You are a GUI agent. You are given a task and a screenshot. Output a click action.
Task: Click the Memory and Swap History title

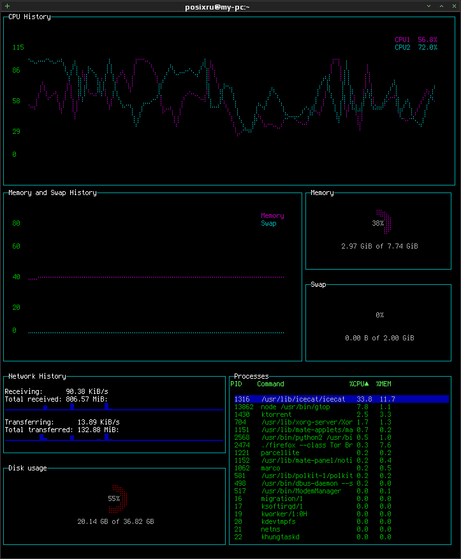pos(52,193)
